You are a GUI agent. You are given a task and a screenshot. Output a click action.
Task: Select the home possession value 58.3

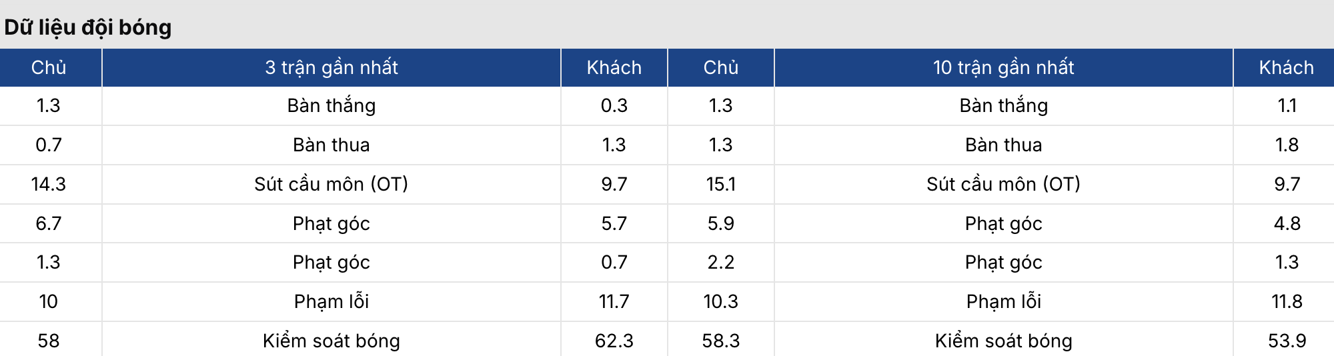720,341
